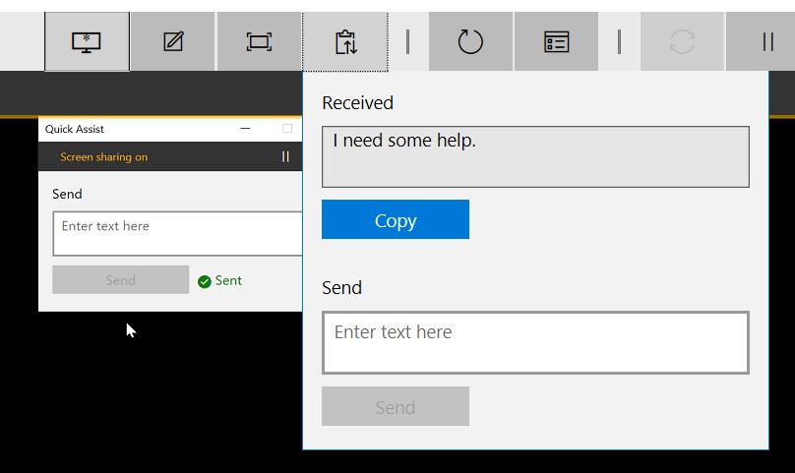The image size is (795, 473).
Task: Focus Quick Assist window's Enter text here box
Action: pyautogui.click(x=177, y=234)
